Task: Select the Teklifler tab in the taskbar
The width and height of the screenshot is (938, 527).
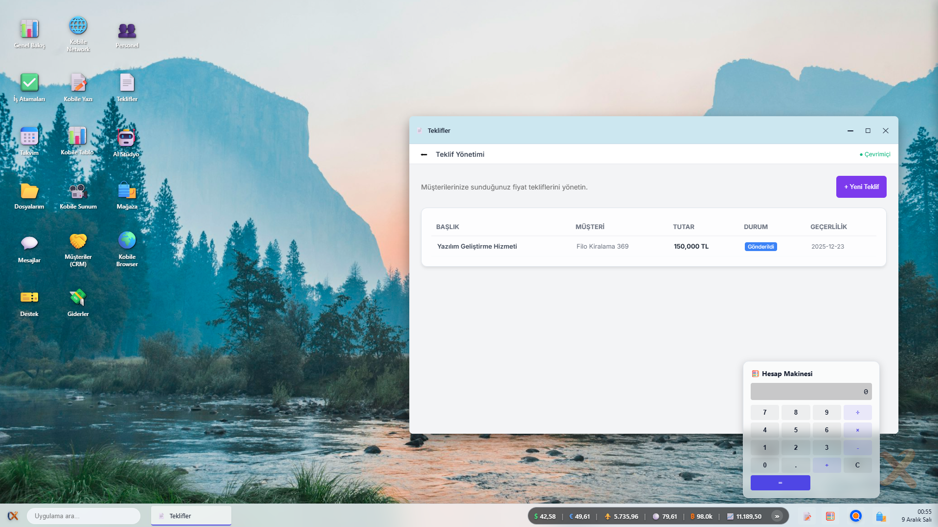Action: coord(191,516)
